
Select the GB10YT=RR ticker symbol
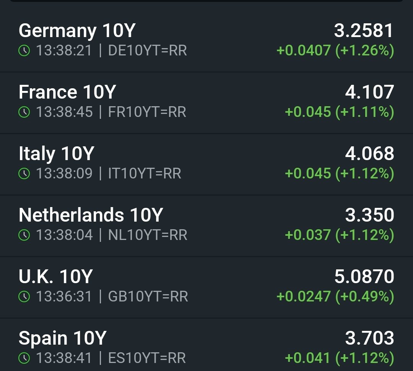(x=148, y=296)
